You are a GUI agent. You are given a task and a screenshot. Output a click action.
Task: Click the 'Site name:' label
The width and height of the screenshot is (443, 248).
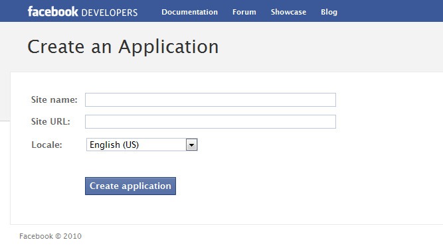click(x=54, y=99)
